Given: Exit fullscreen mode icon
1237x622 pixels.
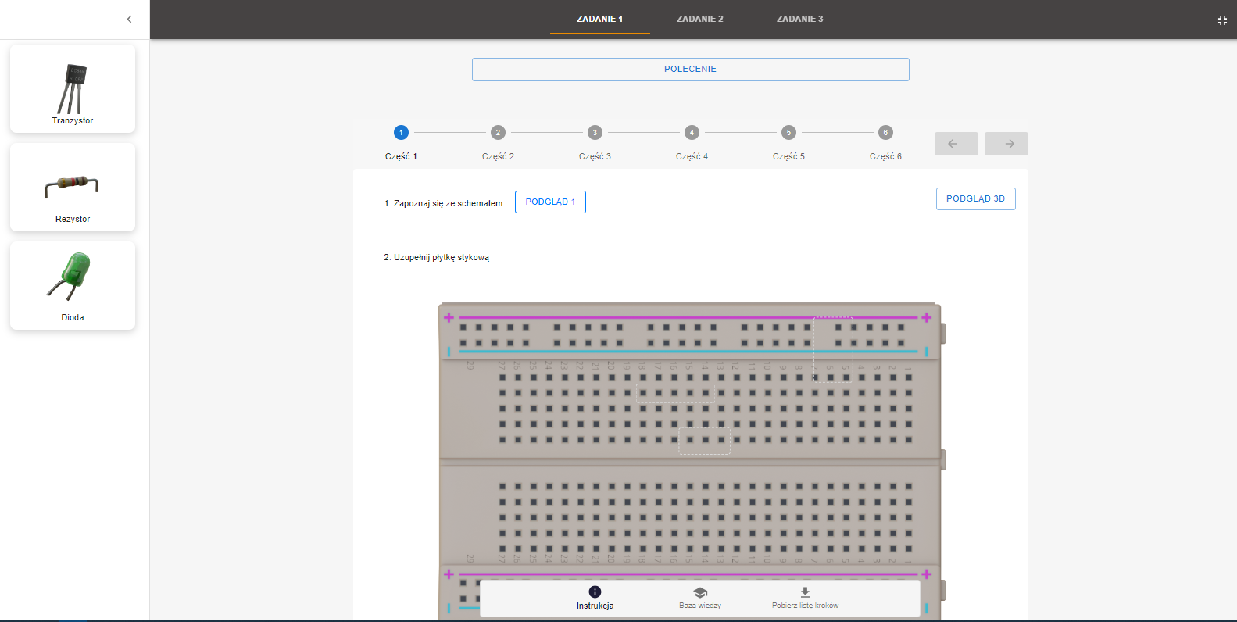Looking at the screenshot, I should pos(1222,20).
